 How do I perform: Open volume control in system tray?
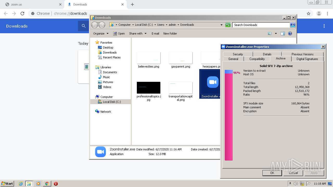pos(296,184)
